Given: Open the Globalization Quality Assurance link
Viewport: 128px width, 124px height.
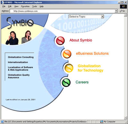Looking at the screenshot, I should [19, 76].
